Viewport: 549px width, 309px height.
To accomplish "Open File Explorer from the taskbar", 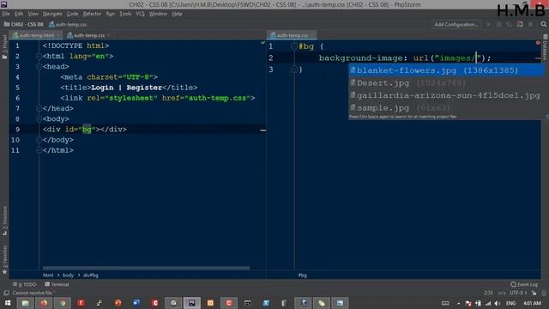I will point(25,303).
